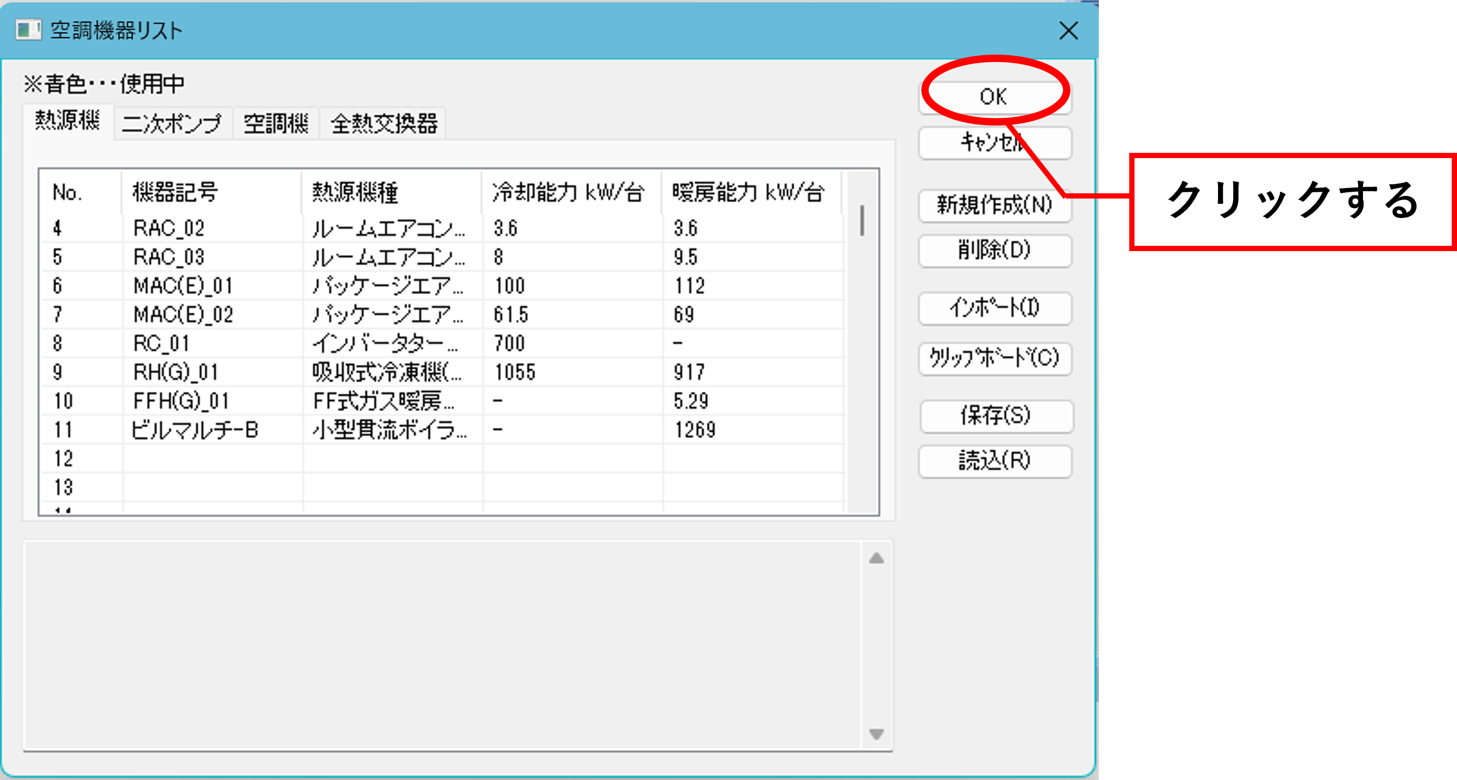Select the 熱源機 tab
Viewport: 1457px width, 780px height.
point(68,120)
